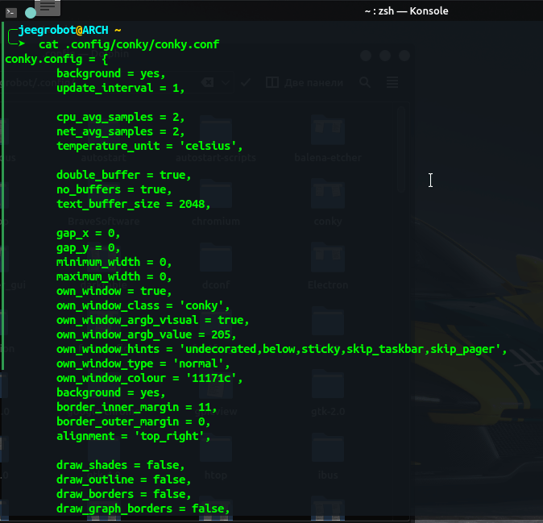Click the Konsole terminal icon in title bar
Viewport: 543px width, 523px height.
click(10, 11)
